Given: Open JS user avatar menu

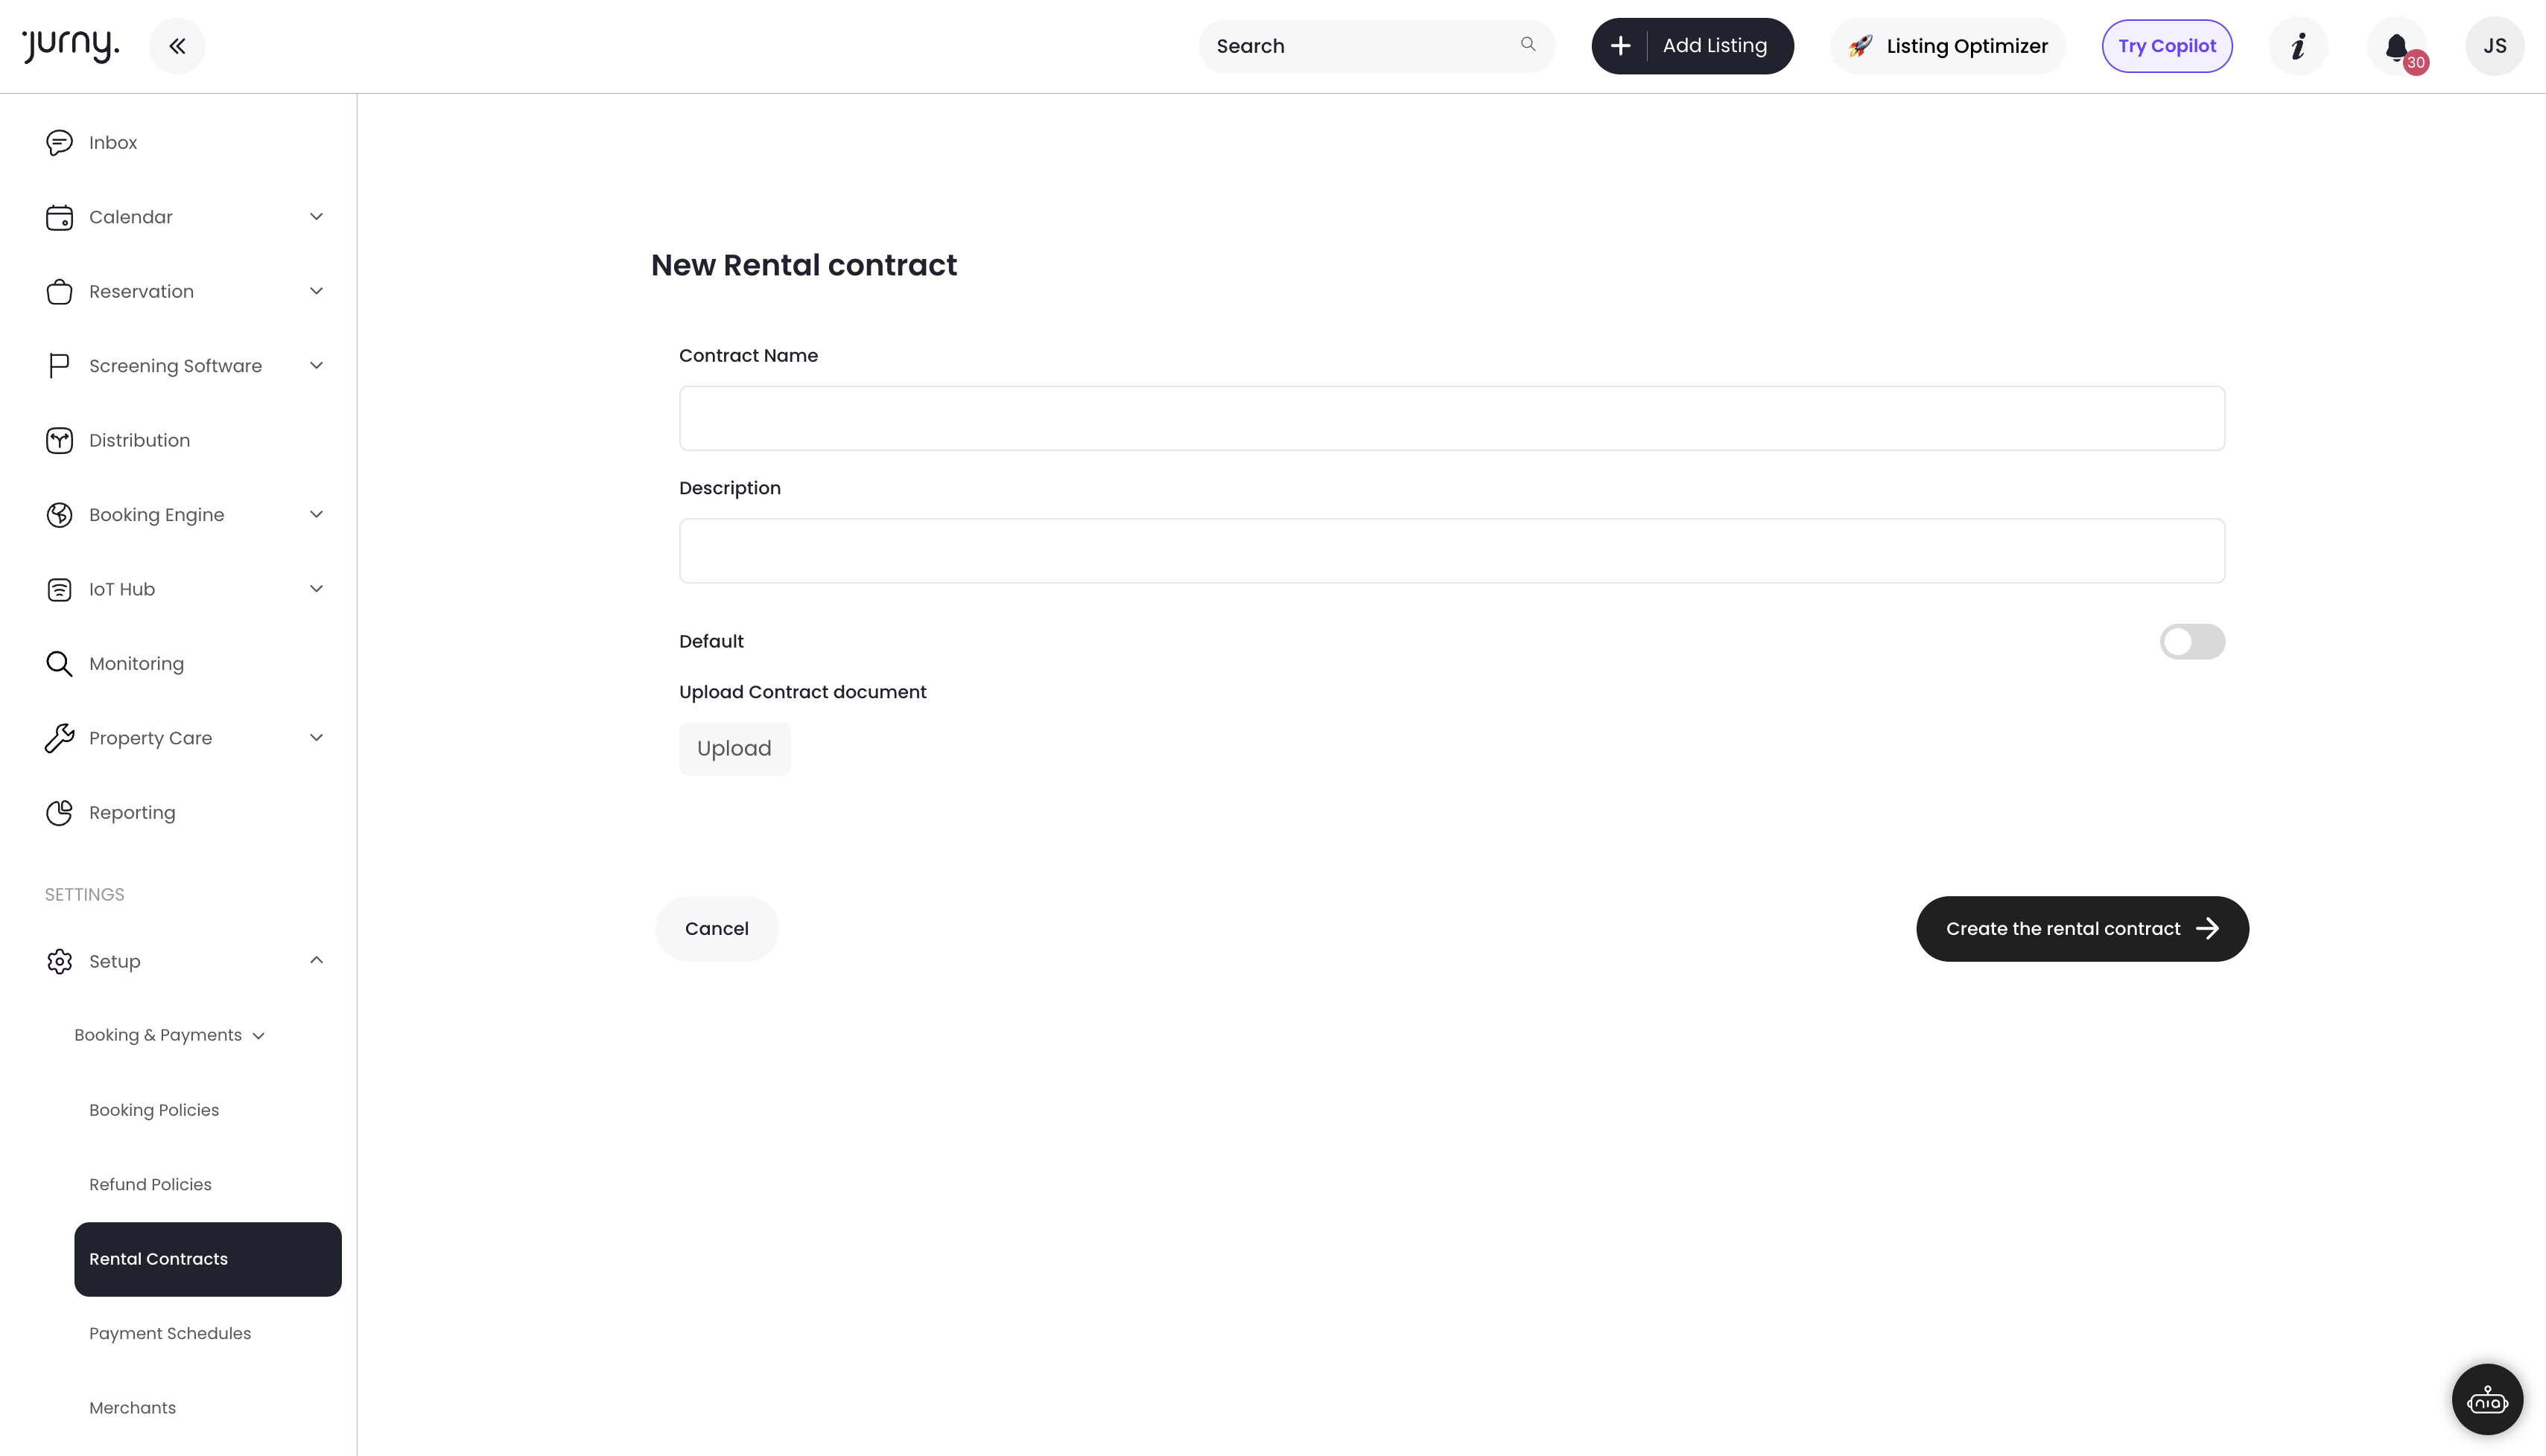Looking at the screenshot, I should [2494, 46].
